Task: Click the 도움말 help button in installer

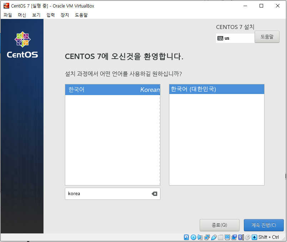Action: click(267, 37)
